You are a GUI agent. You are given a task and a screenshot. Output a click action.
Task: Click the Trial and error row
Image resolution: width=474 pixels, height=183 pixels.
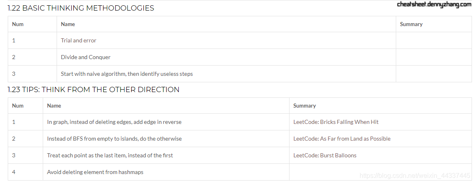click(79, 40)
